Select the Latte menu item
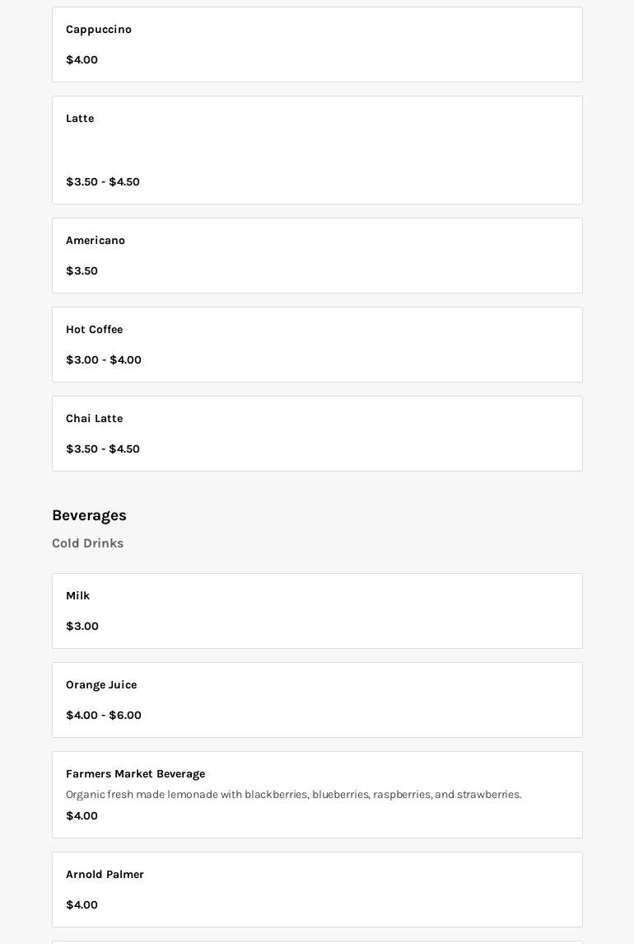The width and height of the screenshot is (634, 944). coord(80,119)
